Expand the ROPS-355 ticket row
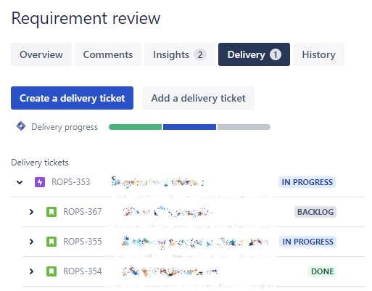Image resolution: width=372 pixels, height=291 pixels. 31,242
